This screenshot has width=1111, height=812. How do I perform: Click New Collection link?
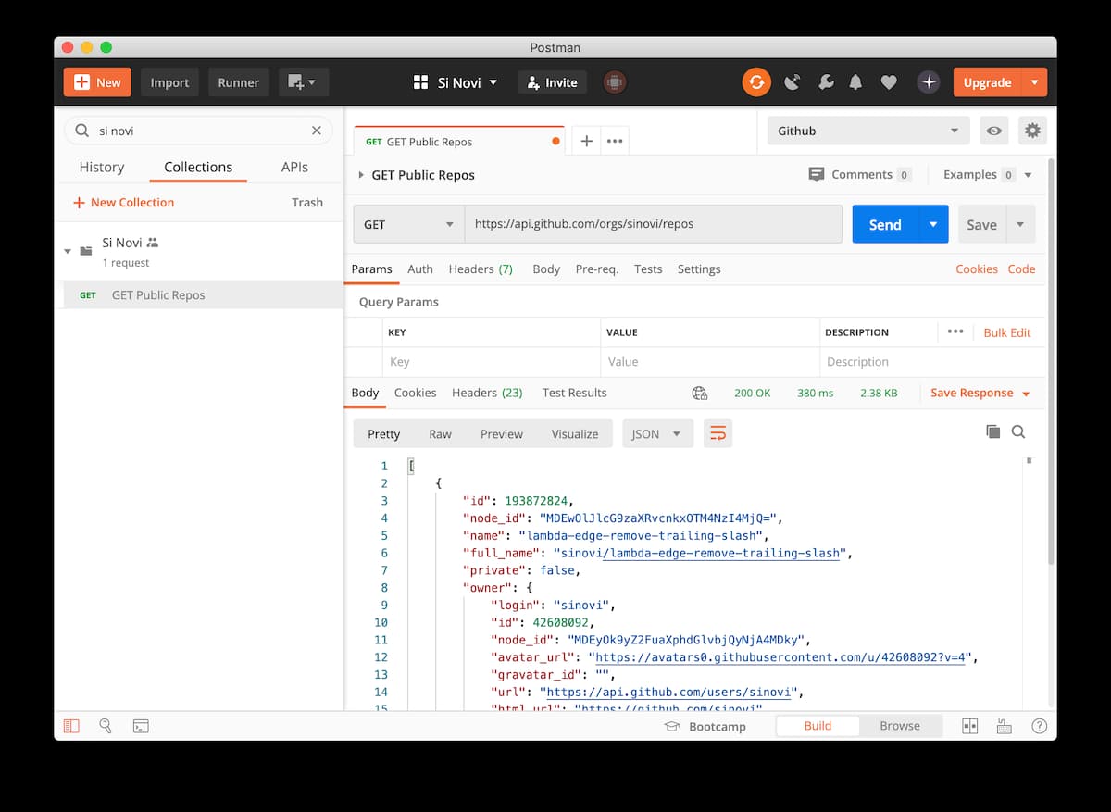pos(123,202)
